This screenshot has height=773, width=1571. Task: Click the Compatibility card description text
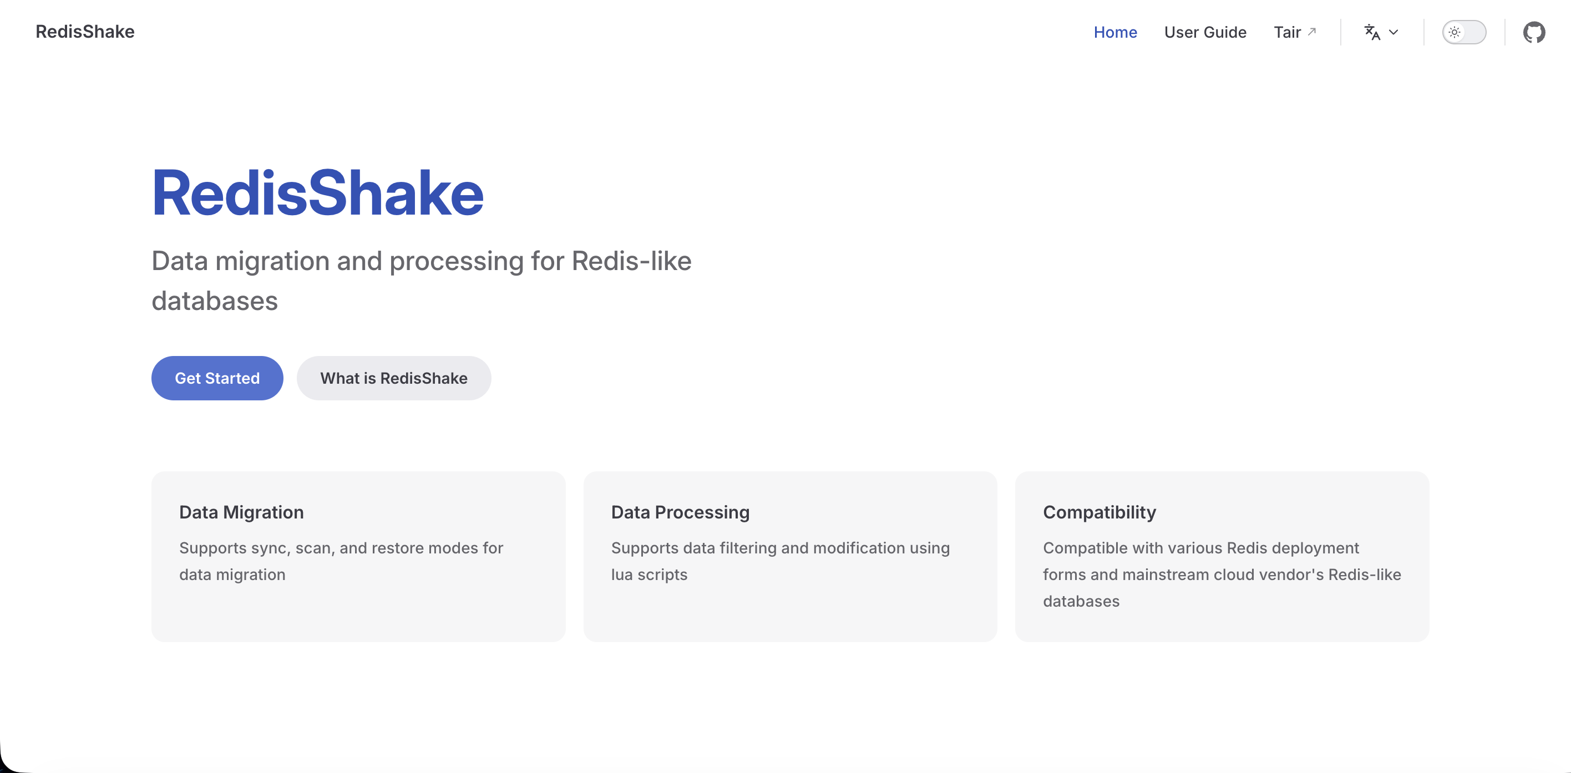1222,574
